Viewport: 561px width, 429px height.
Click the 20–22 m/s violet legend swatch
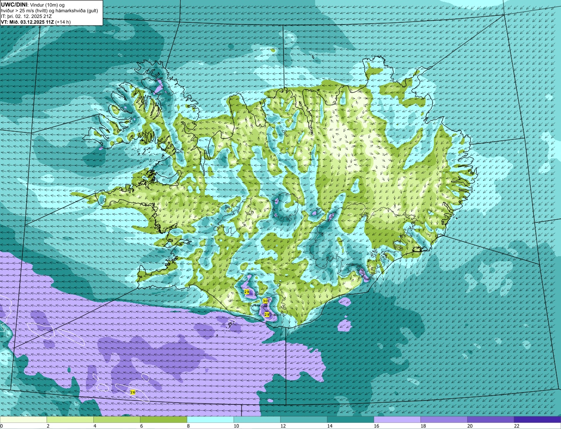[491, 419]
